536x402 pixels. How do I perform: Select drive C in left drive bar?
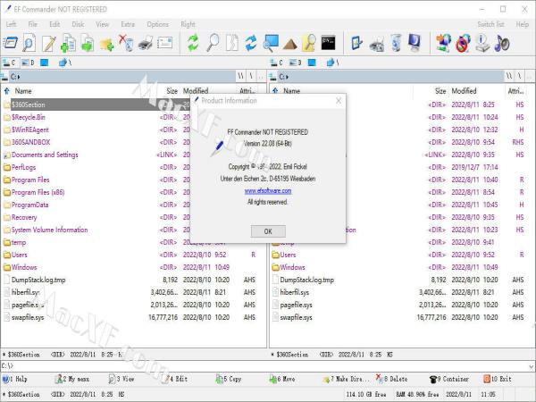9,63
